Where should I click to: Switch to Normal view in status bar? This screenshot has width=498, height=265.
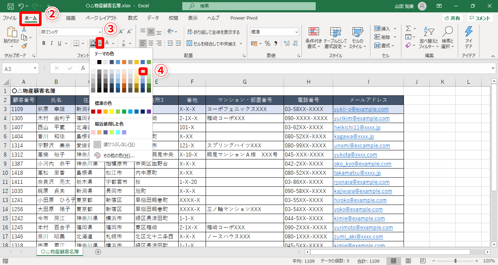[x=394, y=261]
